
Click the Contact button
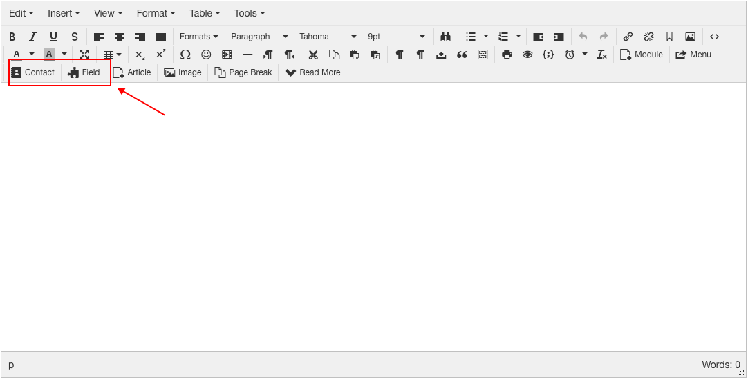(x=33, y=72)
